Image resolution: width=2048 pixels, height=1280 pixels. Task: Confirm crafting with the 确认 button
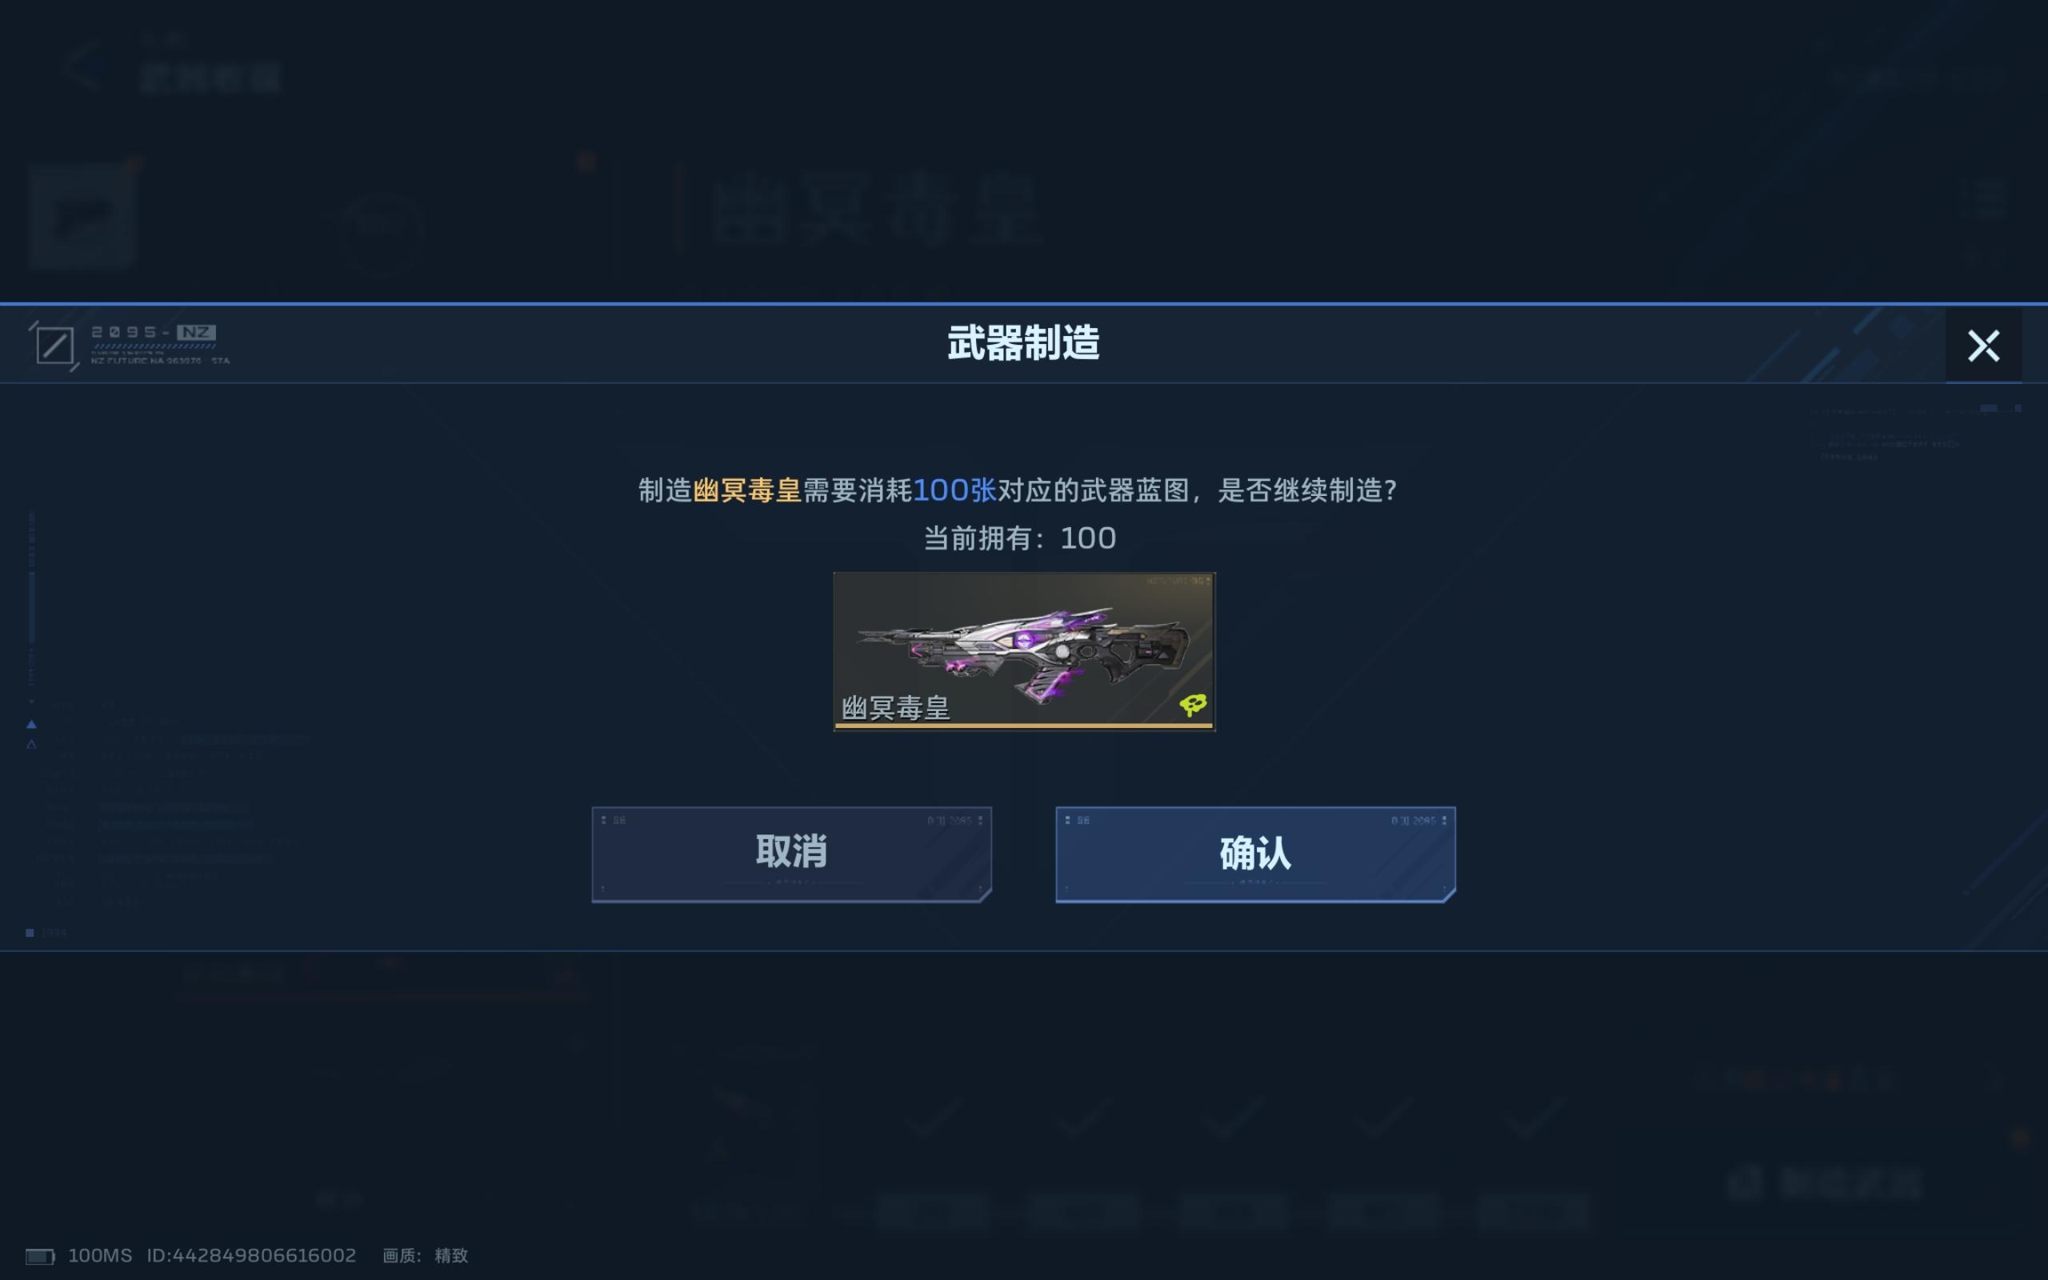(1255, 854)
